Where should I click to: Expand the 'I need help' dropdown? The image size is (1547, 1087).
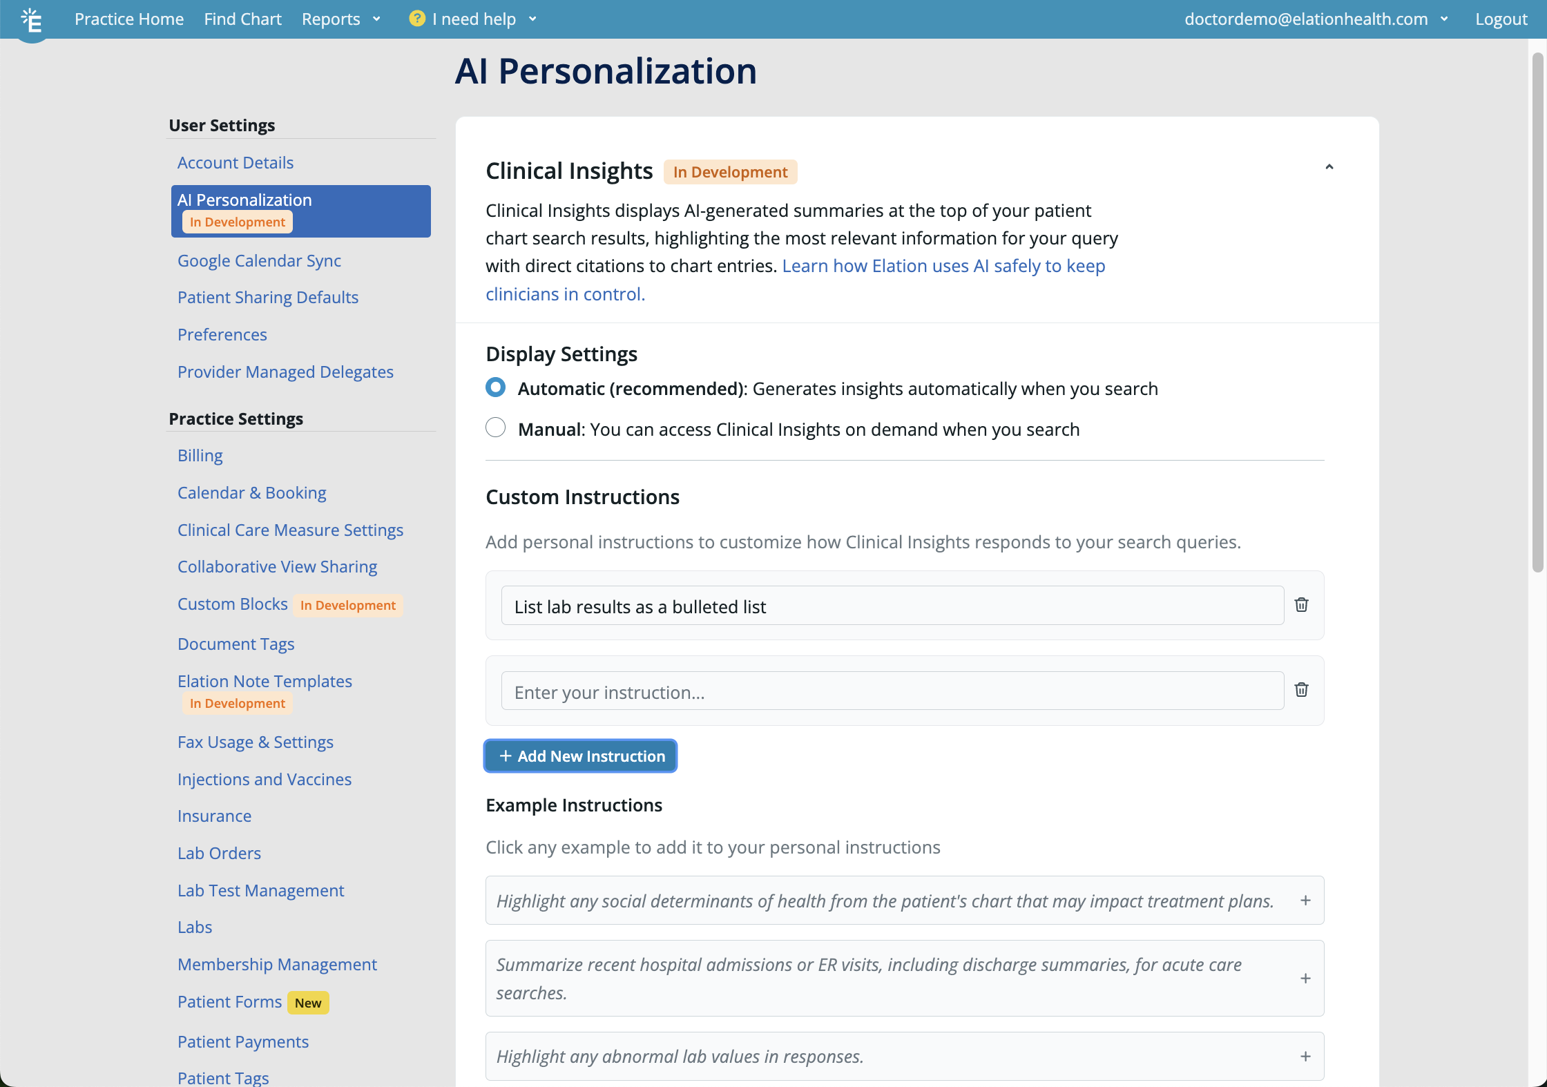coord(483,19)
